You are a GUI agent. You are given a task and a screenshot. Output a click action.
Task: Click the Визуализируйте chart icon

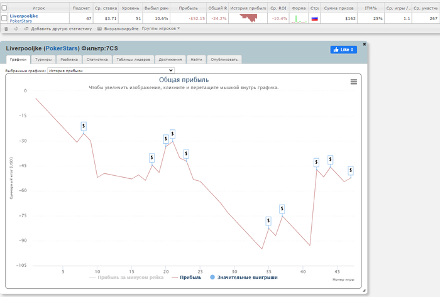99,29
